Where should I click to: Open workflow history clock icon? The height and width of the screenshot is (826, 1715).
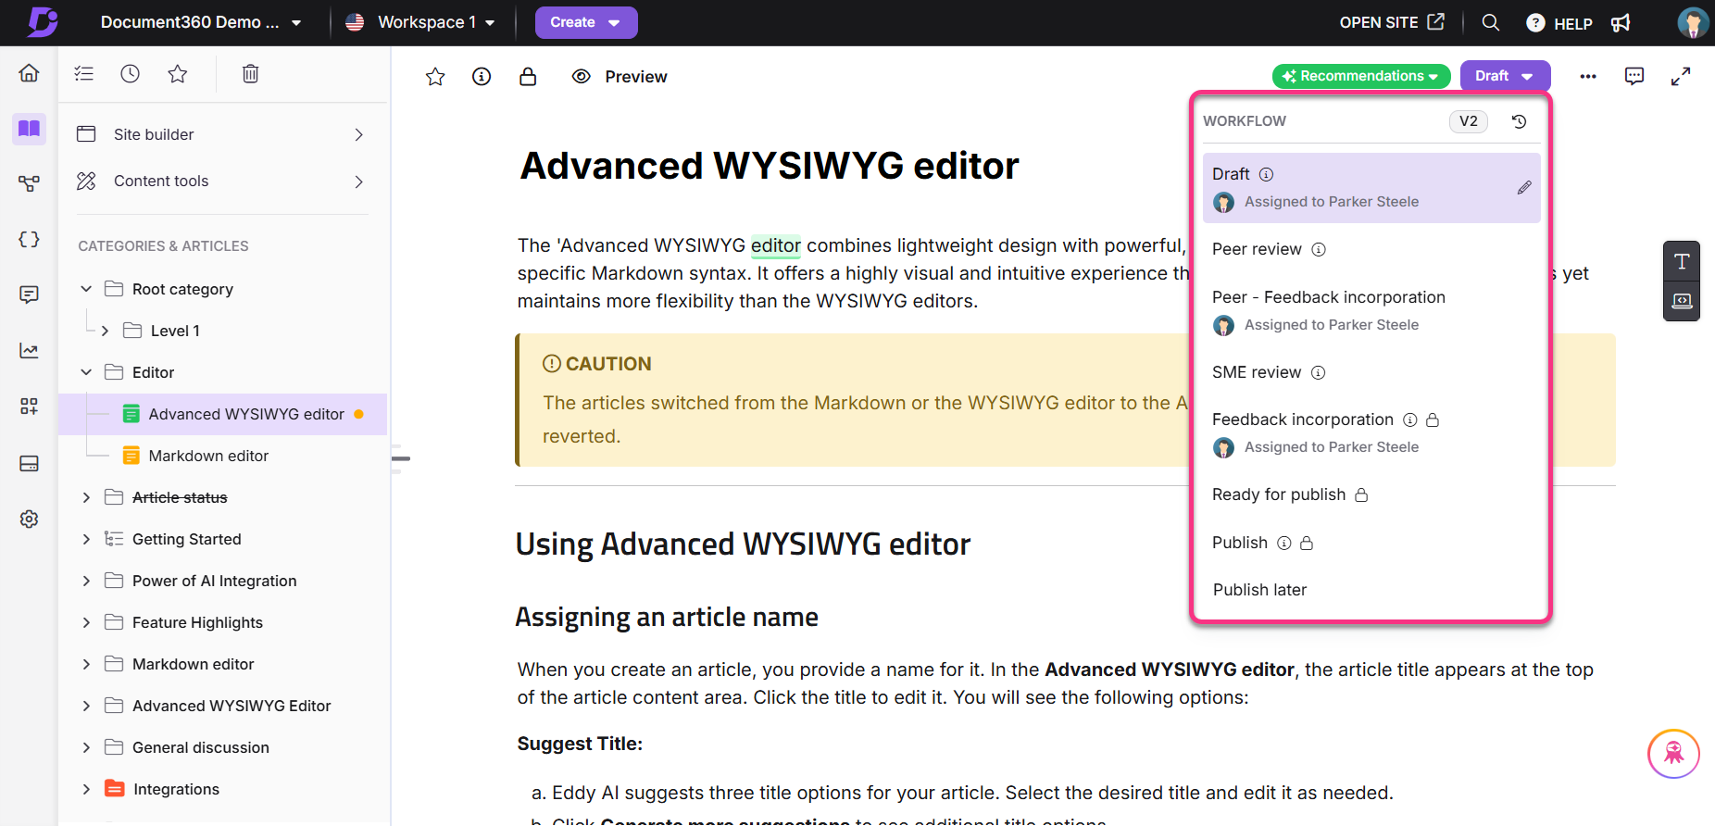coord(1519,121)
